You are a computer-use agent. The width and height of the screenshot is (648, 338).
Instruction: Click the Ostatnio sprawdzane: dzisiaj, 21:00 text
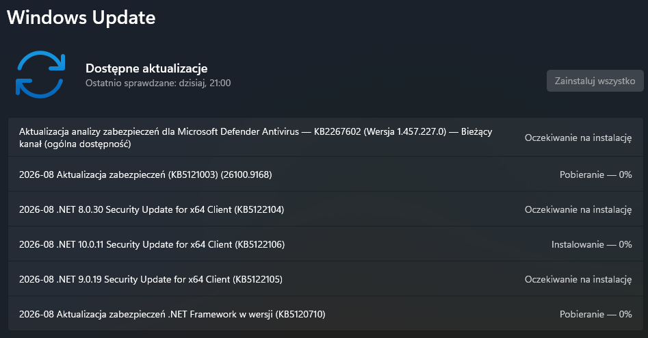pyautogui.click(x=158, y=83)
